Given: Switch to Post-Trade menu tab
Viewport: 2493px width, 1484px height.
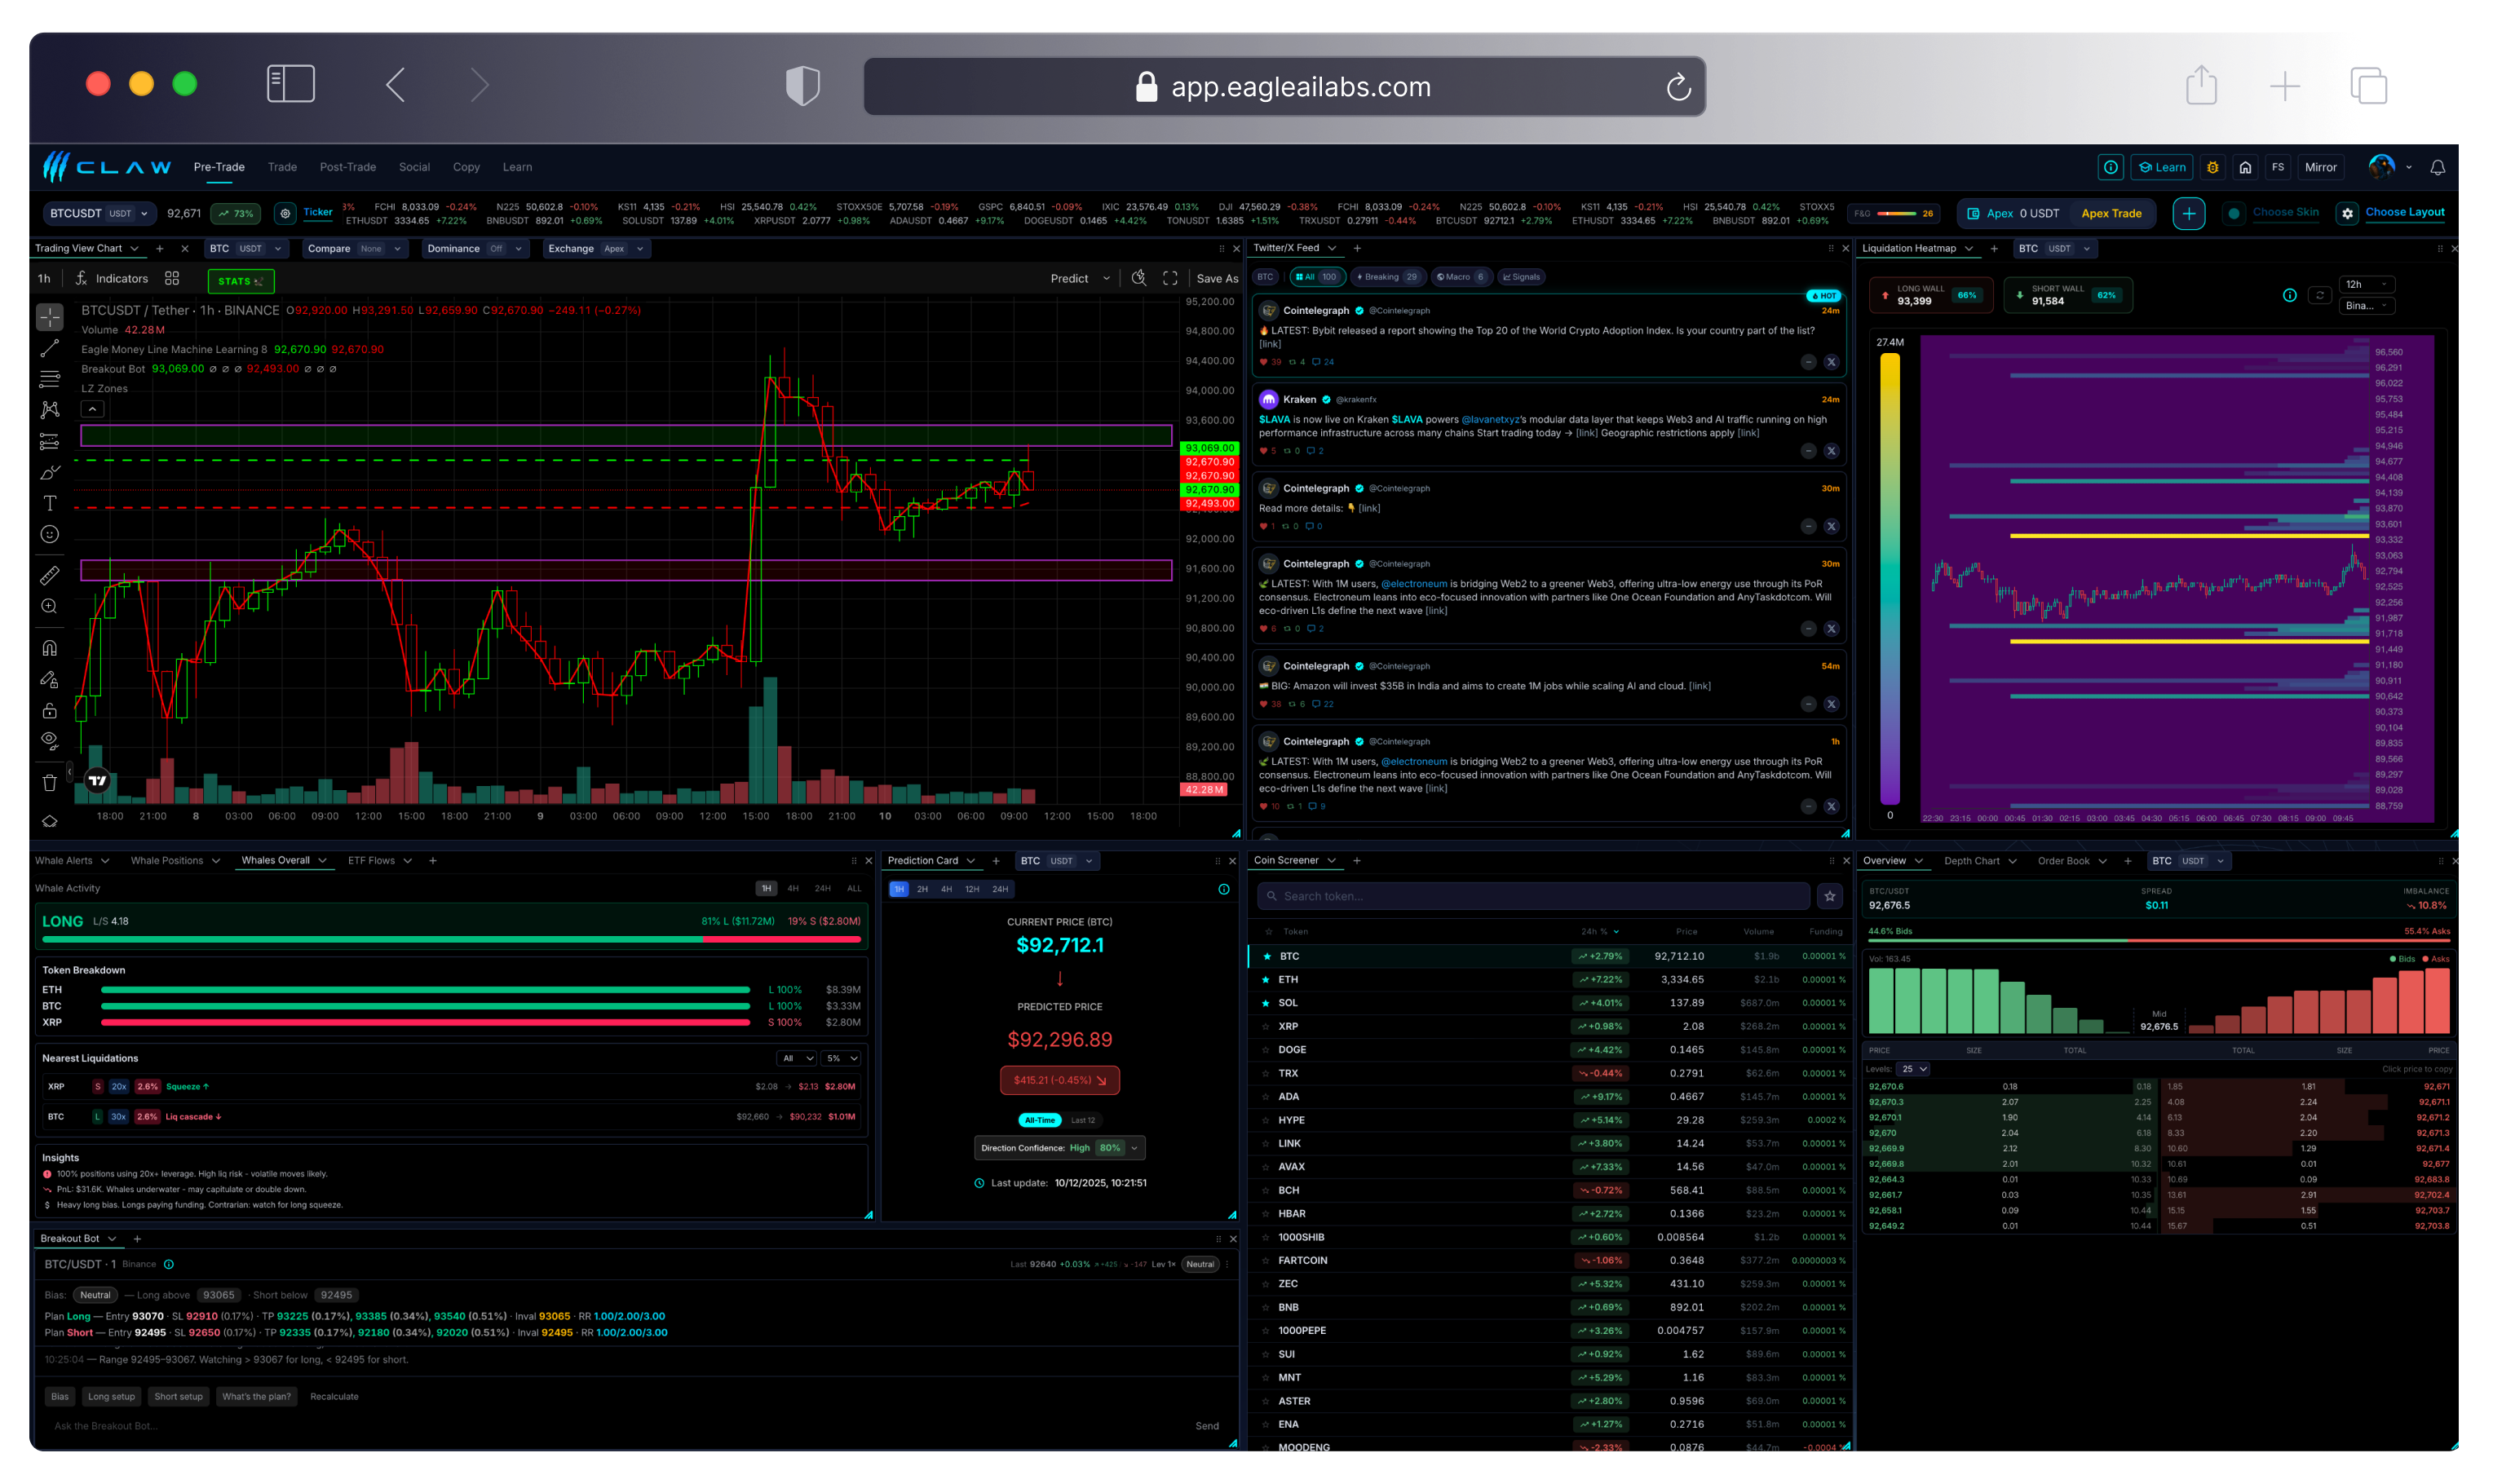Looking at the screenshot, I should (347, 167).
